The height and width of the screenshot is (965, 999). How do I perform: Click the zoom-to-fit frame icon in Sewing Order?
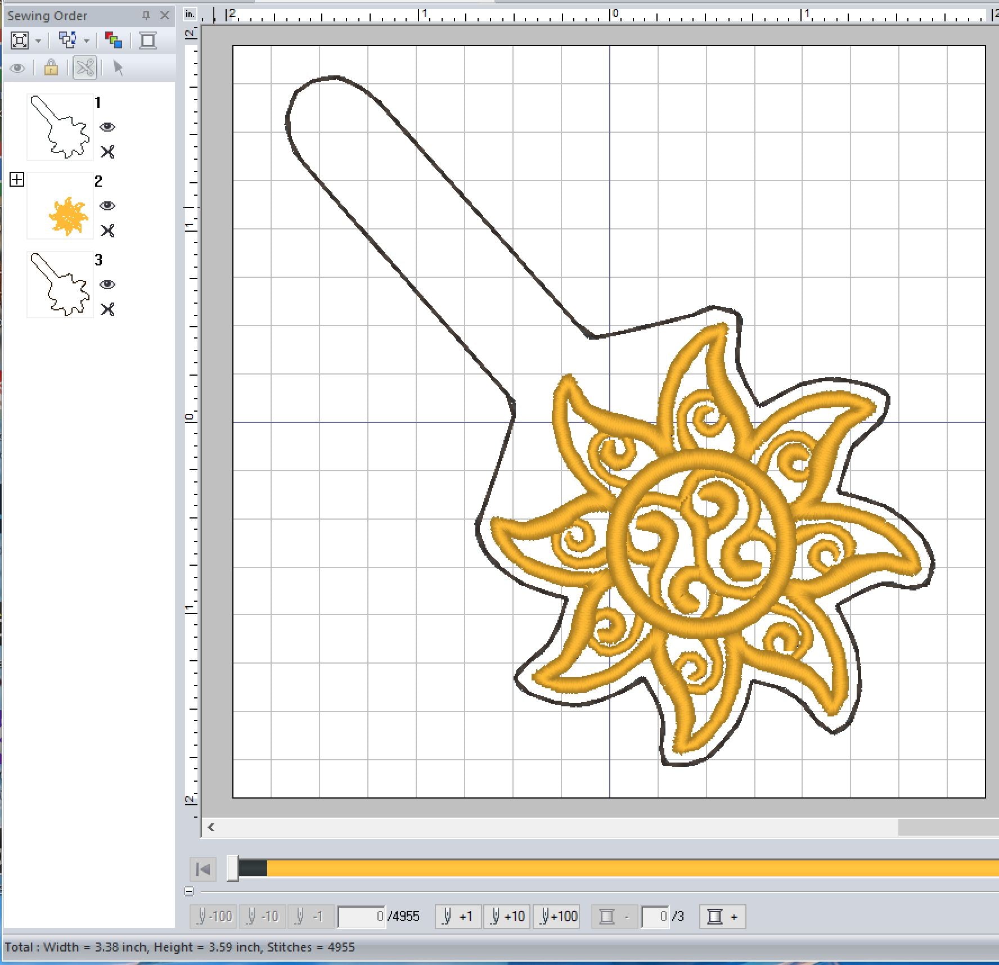point(20,40)
